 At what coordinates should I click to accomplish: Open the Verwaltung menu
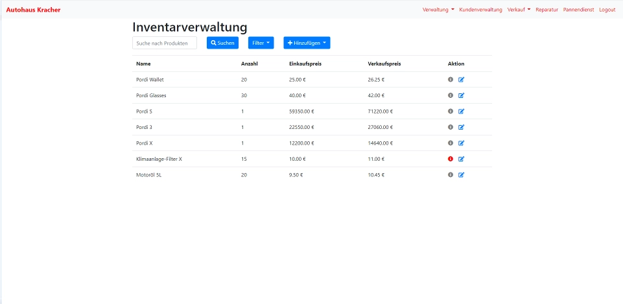[x=438, y=10]
